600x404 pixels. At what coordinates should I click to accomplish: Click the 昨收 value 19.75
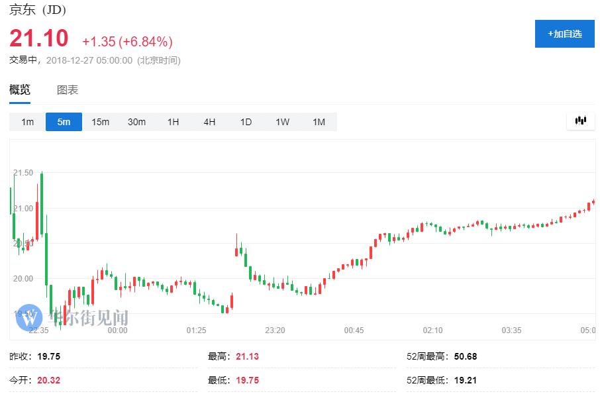pos(48,356)
